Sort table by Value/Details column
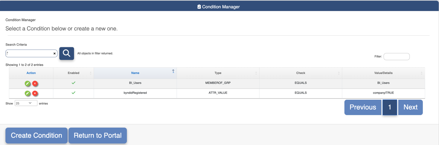This screenshot has width=439, height=145. pyautogui.click(x=384, y=73)
